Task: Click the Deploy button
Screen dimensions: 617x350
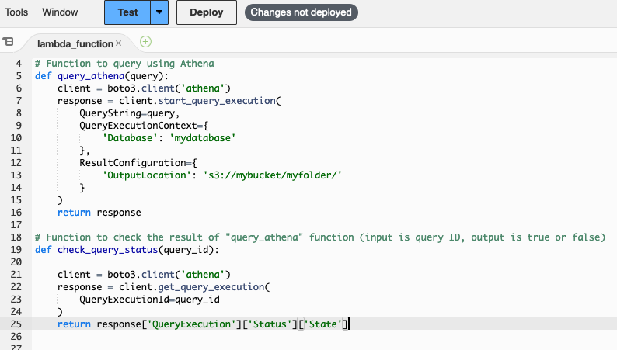Action: tap(207, 12)
